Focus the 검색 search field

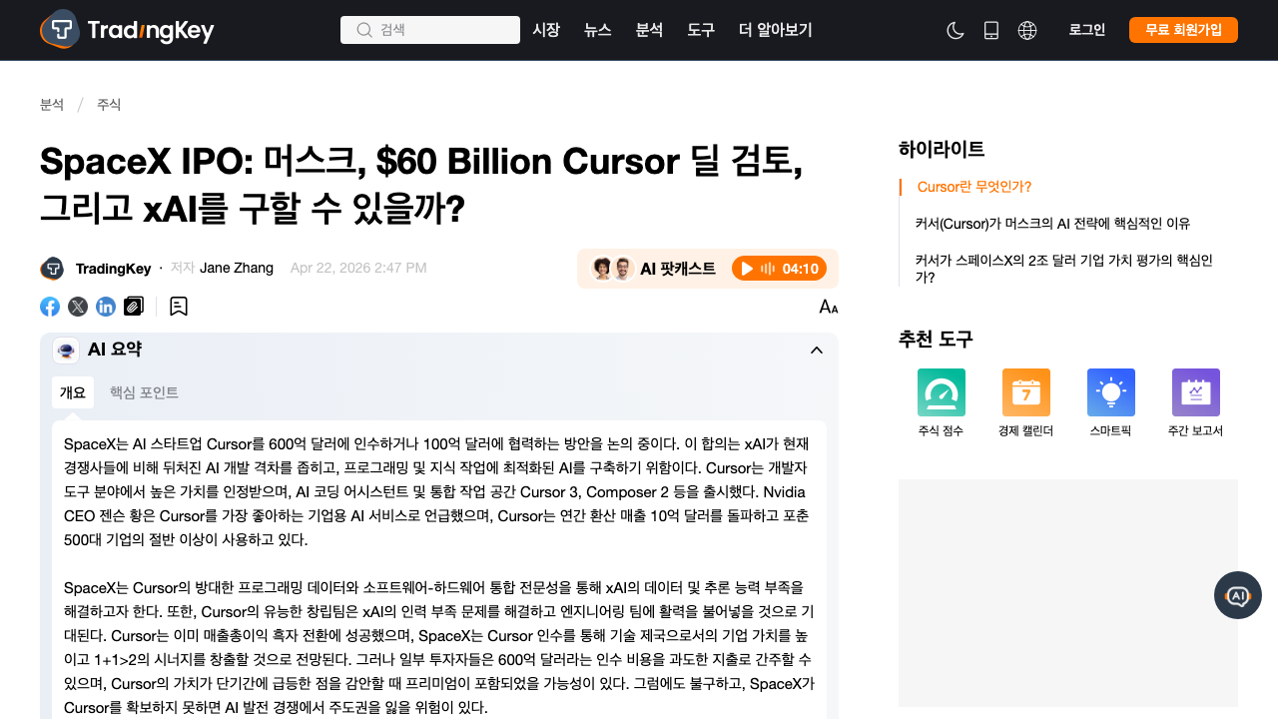[x=430, y=30]
